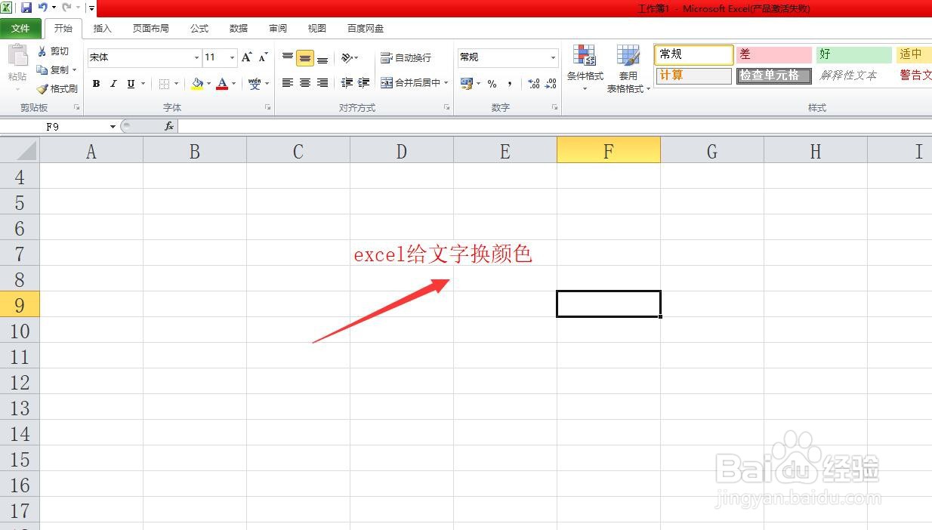Click the Increase Indent icon
932x530 pixels.
(x=363, y=83)
